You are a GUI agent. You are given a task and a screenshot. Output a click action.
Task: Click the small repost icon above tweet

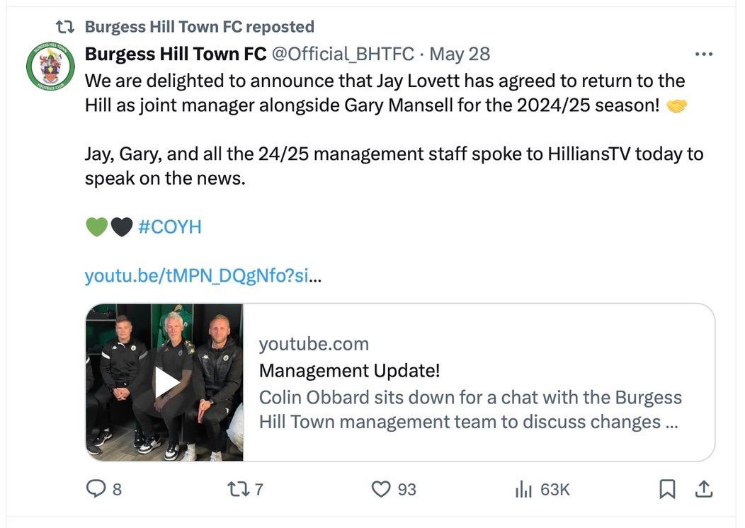(65, 27)
